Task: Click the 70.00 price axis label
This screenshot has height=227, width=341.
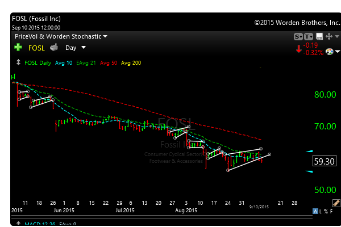Action: 325,126
